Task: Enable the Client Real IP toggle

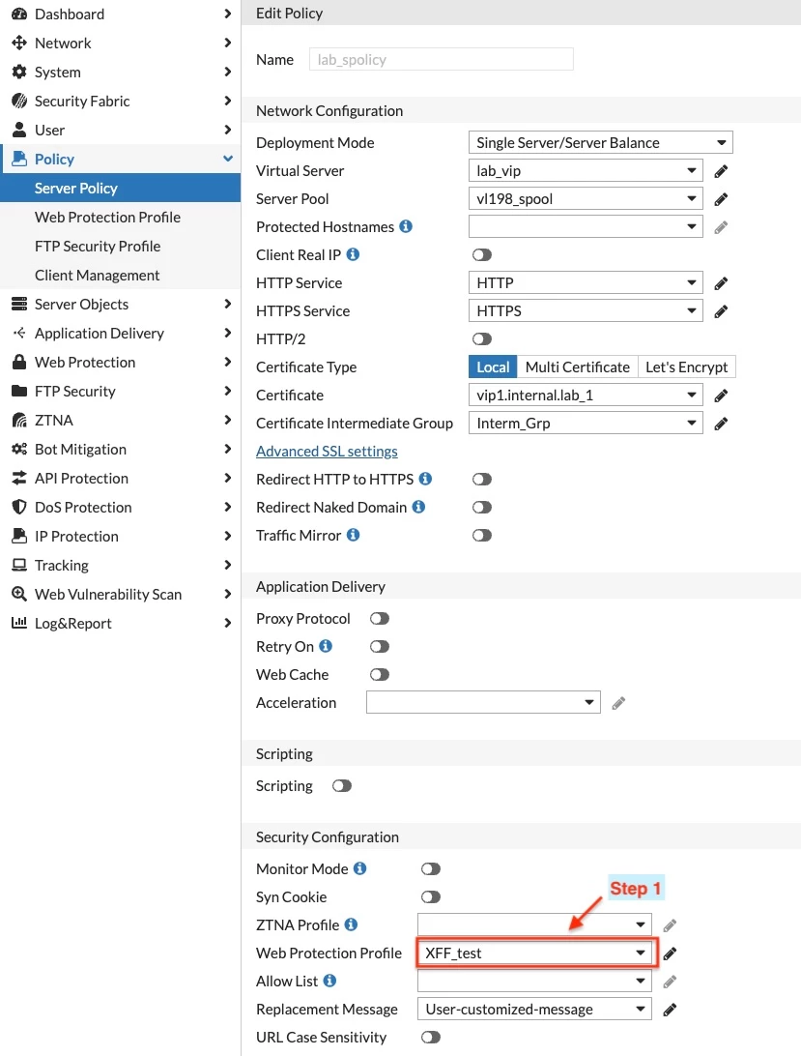Action: [x=482, y=254]
